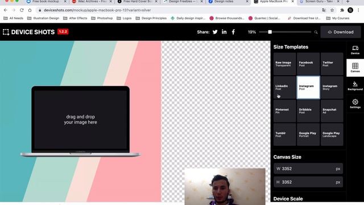This screenshot has width=364, height=205.
Task: Select Twitter Post size template
Action: coord(332,64)
